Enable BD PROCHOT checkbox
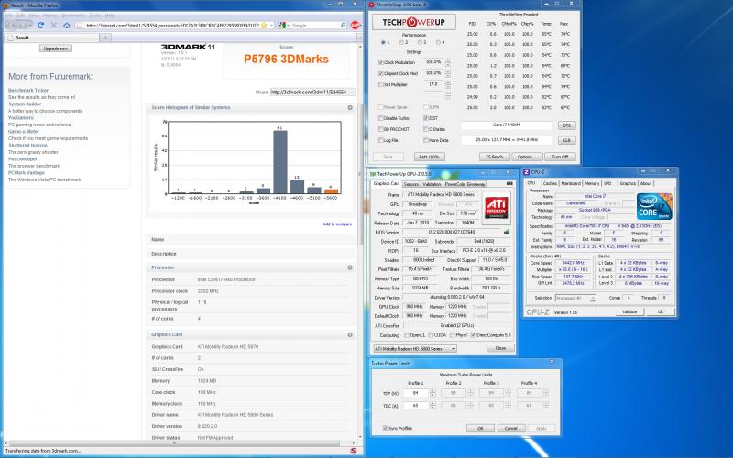Image resolution: width=733 pixels, height=458 pixels. click(381, 129)
